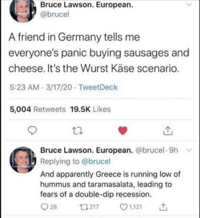Share the double-dip recession reply

(x=163, y=207)
